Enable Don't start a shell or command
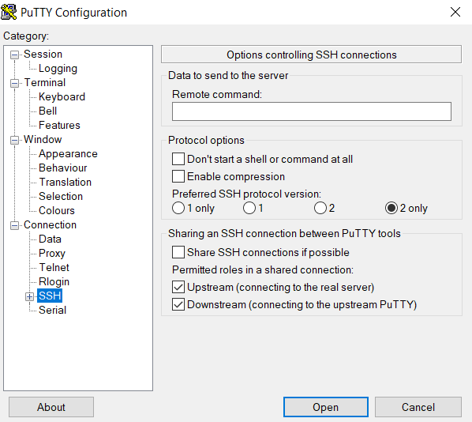This screenshot has width=472, height=422. click(x=178, y=159)
